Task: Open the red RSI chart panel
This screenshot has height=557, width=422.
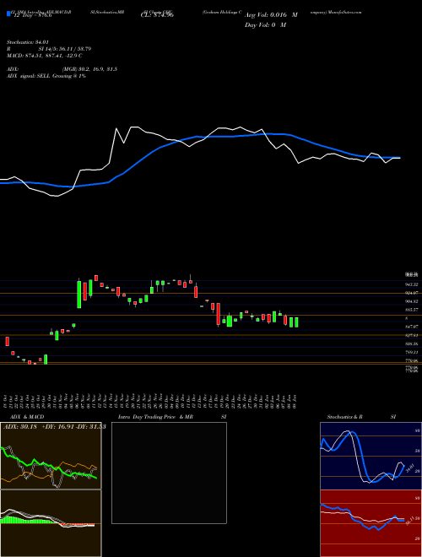Action: (371, 523)
